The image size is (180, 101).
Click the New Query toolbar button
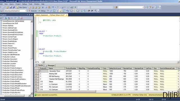click(22, 7)
